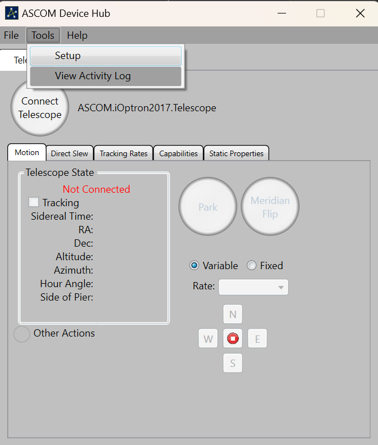Click the Altitude label
Viewport: 378px width, 445px height.
[x=74, y=257]
